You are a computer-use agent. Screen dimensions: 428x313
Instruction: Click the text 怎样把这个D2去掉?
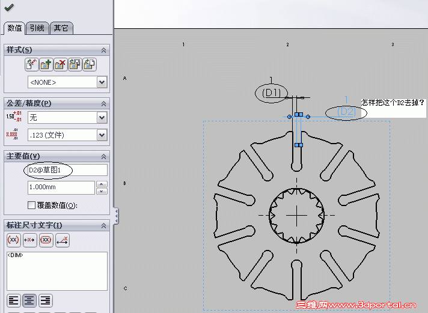tap(393, 103)
